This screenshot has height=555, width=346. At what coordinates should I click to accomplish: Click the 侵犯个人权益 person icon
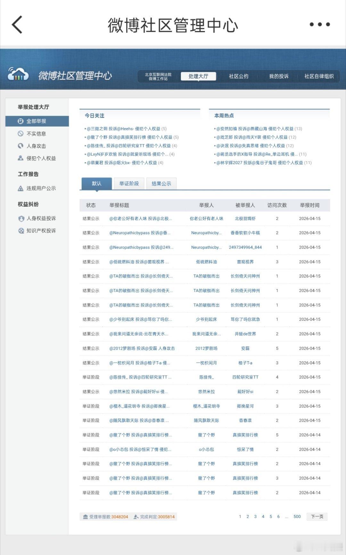(x=21, y=158)
